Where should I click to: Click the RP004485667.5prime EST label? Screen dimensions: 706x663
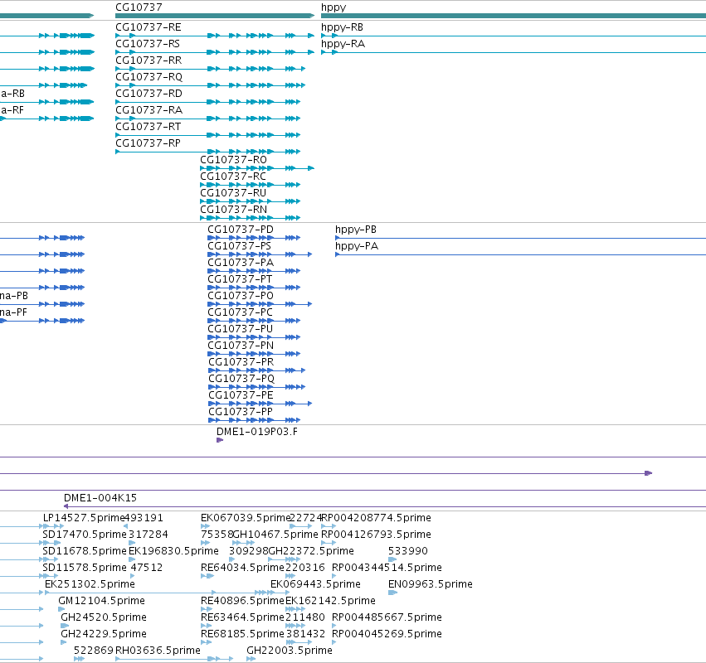click(x=387, y=618)
